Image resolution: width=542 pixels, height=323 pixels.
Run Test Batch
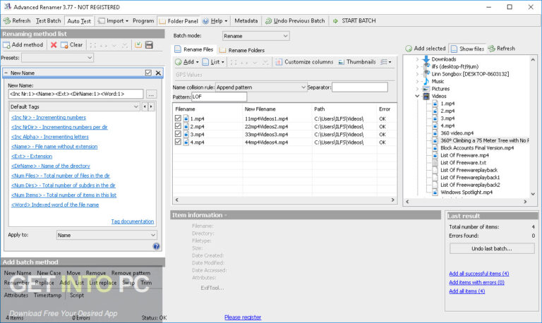[x=49, y=20]
